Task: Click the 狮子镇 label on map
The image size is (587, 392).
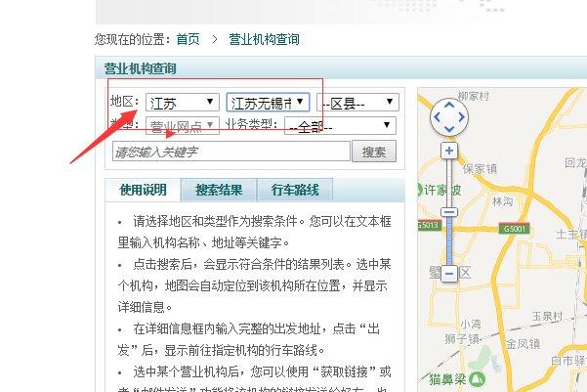Action: 462,339
